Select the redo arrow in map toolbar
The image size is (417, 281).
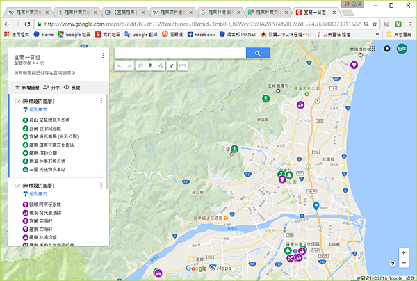point(129,66)
